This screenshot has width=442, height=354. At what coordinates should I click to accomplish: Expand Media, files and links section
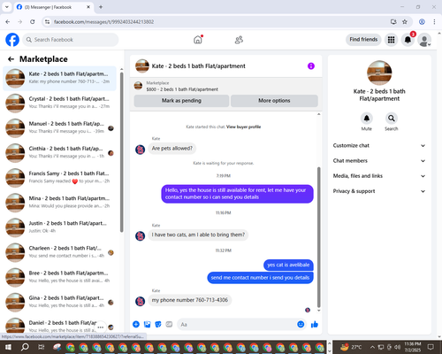pyautogui.click(x=379, y=176)
